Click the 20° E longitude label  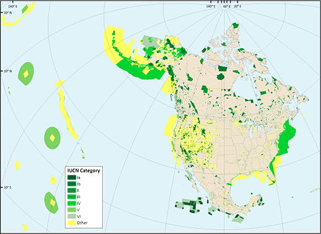(238, 7)
